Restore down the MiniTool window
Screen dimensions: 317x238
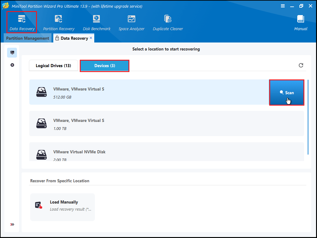[x=301, y=6]
